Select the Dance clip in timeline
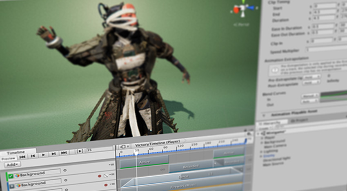Viewport: 347px width, 191px height. [183, 177]
